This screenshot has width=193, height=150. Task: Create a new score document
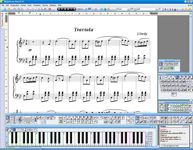tap(5, 9)
